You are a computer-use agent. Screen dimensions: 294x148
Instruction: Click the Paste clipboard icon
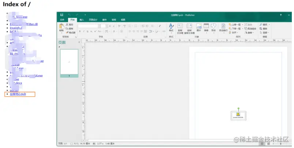61,26
